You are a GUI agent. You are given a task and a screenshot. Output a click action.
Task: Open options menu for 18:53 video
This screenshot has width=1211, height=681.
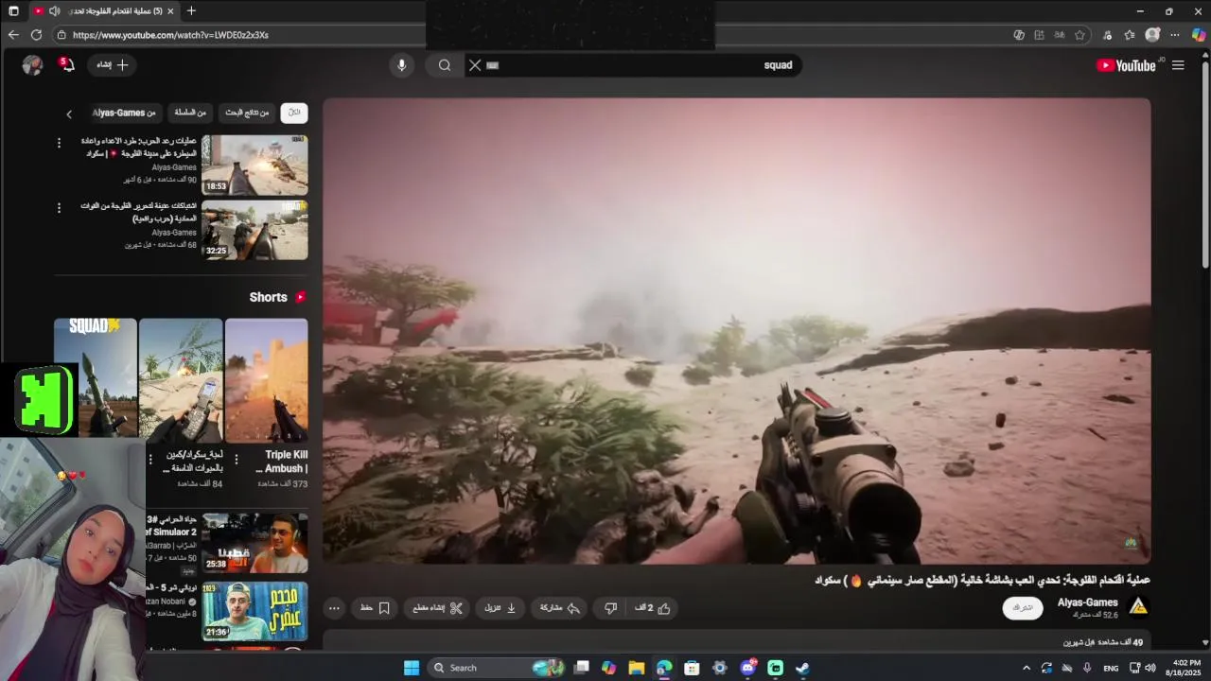tap(59, 143)
